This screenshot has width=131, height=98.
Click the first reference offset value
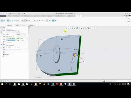click(x=20, y=39)
